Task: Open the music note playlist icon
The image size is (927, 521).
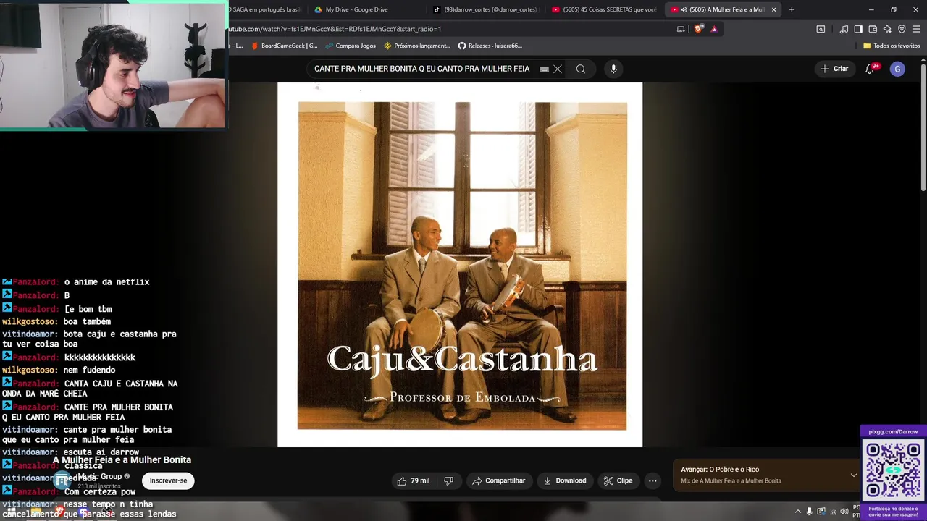Action: (844, 29)
